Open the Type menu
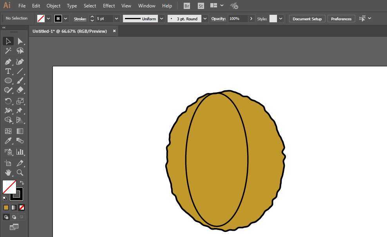 coord(72,5)
